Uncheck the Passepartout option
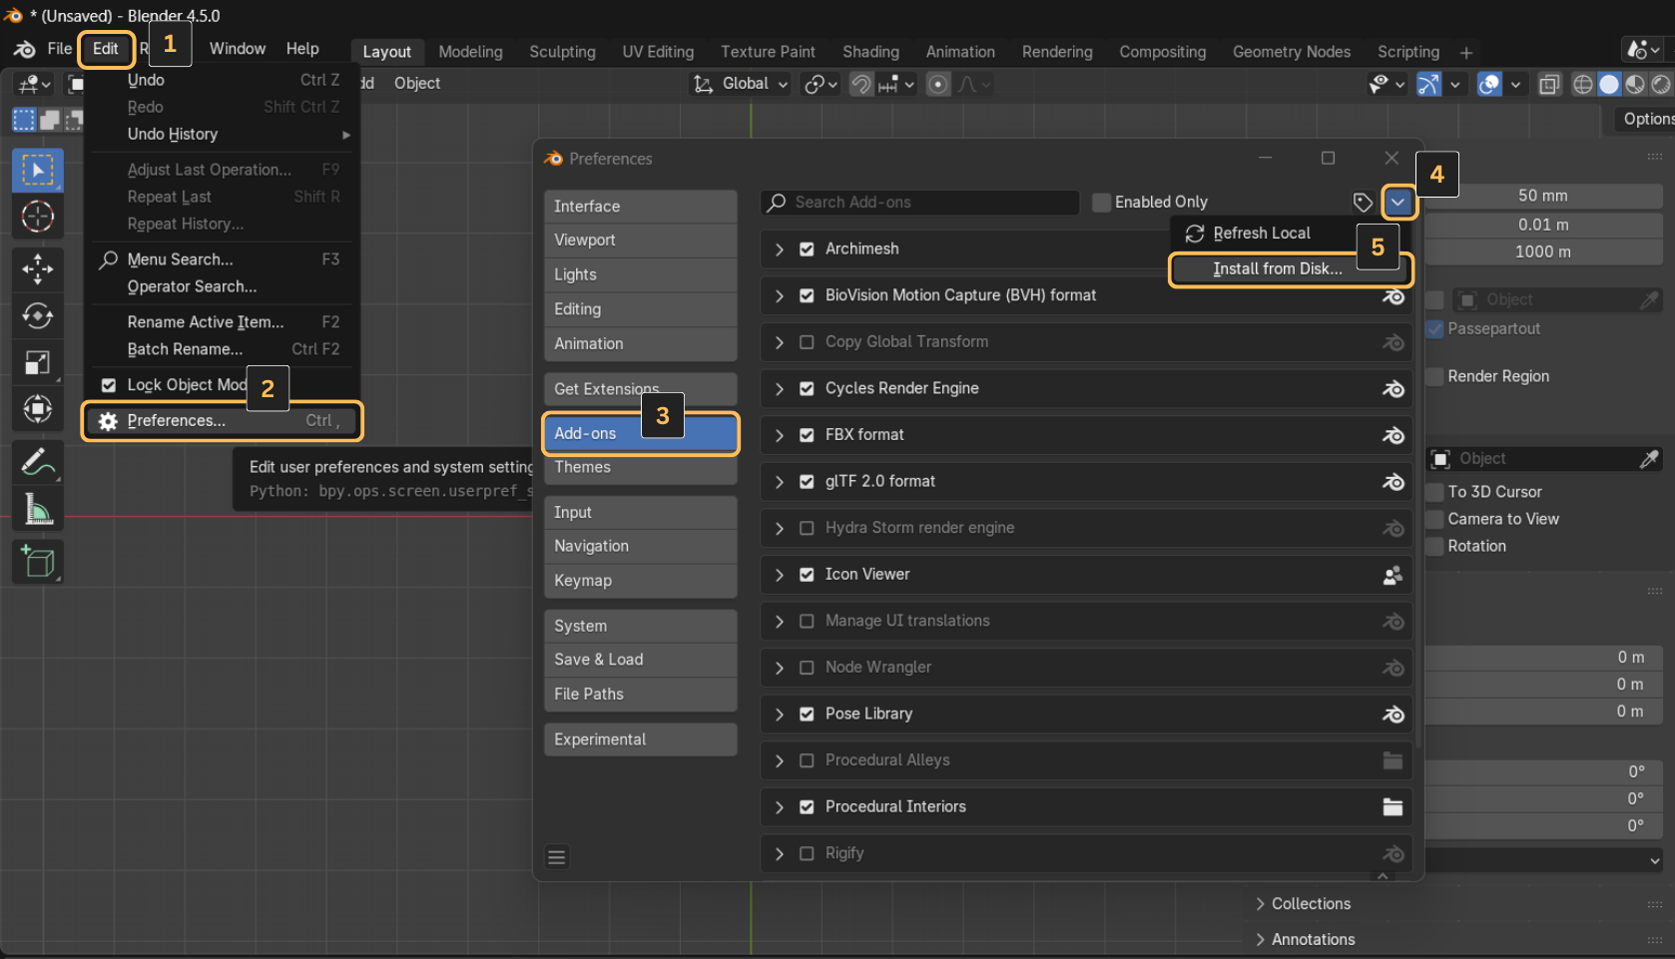Viewport: 1675px width, 959px height. click(1434, 329)
